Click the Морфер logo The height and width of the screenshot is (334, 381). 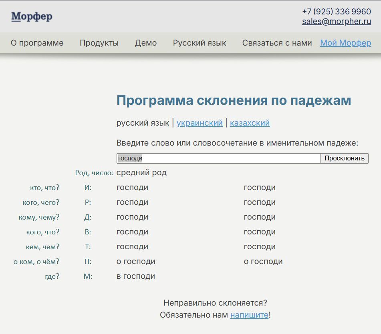(x=32, y=17)
